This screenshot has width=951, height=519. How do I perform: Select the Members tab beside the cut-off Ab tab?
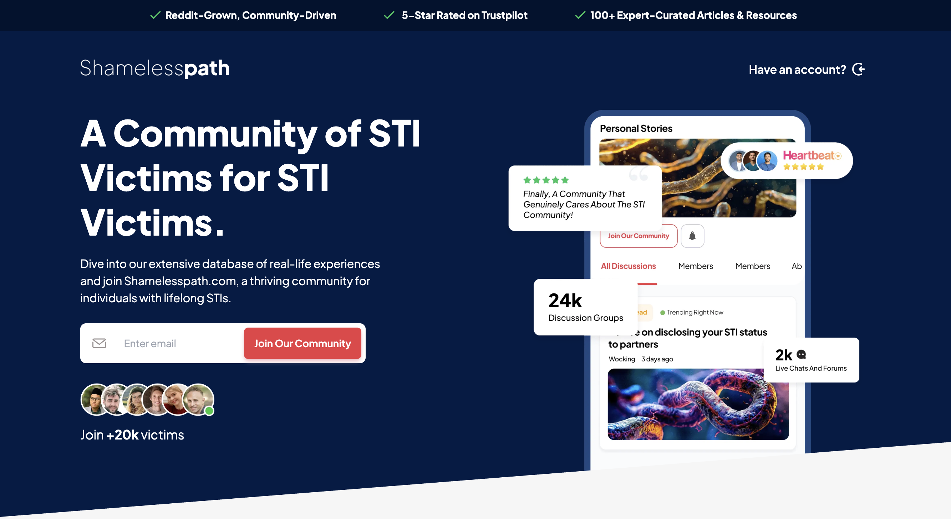pyautogui.click(x=753, y=266)
